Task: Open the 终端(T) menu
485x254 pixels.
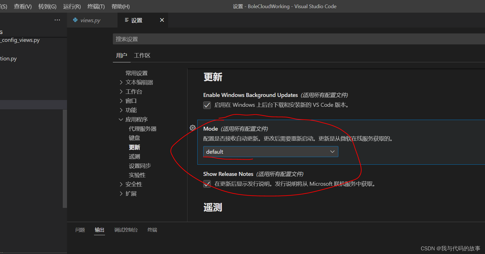Action: click(96, 6)
